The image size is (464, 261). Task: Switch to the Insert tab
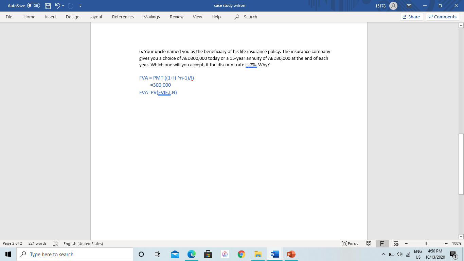click(x=51, y=17)
